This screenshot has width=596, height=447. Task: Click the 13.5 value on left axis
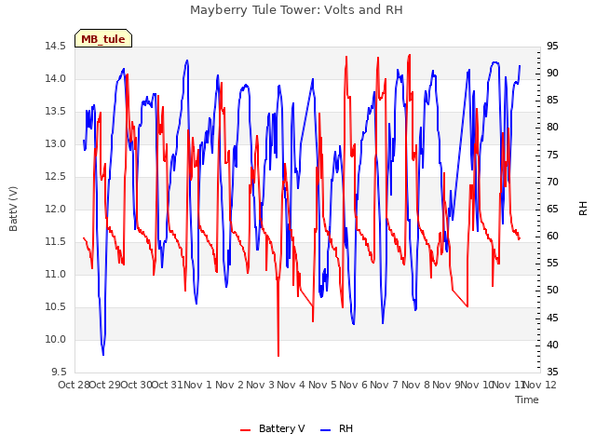coord(56,112)
